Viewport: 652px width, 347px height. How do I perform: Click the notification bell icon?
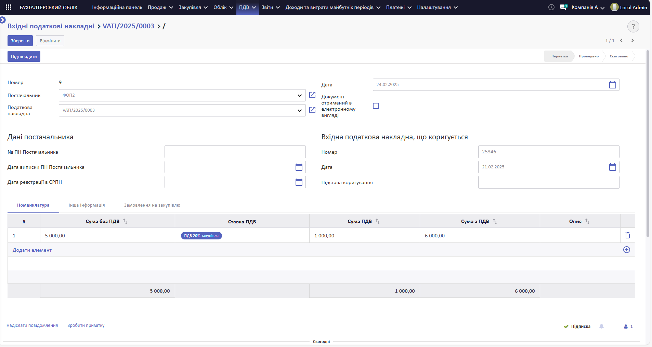tap(601, 326)
